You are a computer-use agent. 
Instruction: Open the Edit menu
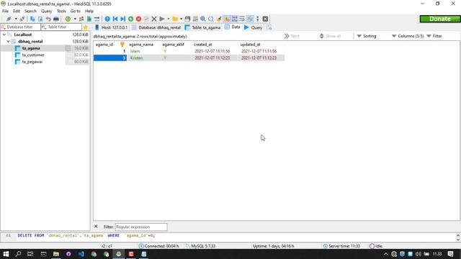point(17,12)
